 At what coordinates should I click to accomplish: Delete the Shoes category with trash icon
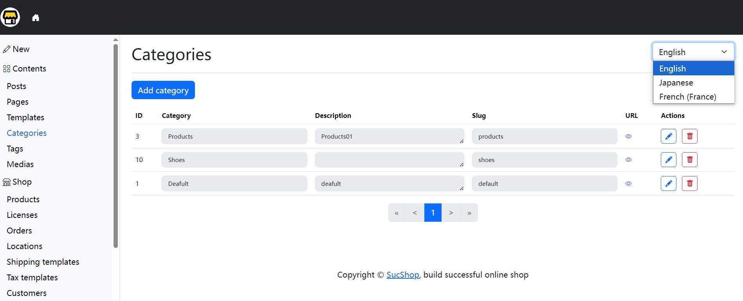(689, 160)
